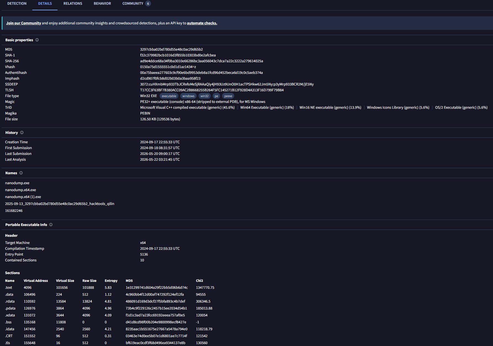Viewport: 493px width, 346px height.
Task: Click the pe file type tag
Action: click(216, 96)
